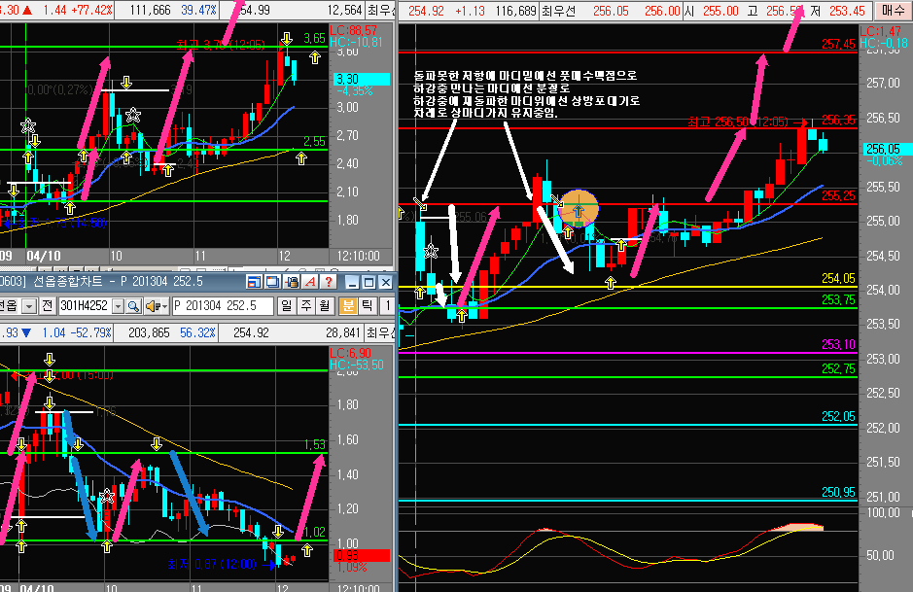Switch the chart to 주 (weekly) period
Image resolution: width=913 pixels, height=592 pixels.
(306, 305)
